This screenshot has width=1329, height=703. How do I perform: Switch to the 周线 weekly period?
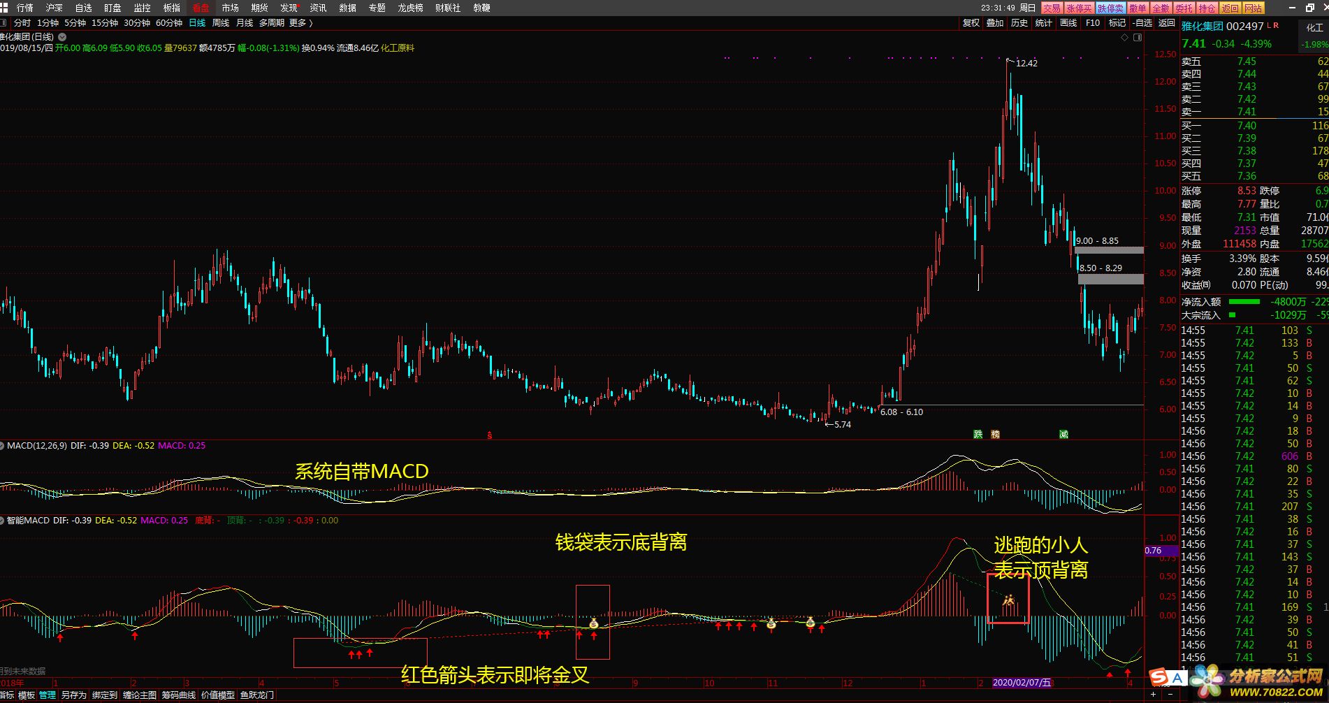coord(221,23)
